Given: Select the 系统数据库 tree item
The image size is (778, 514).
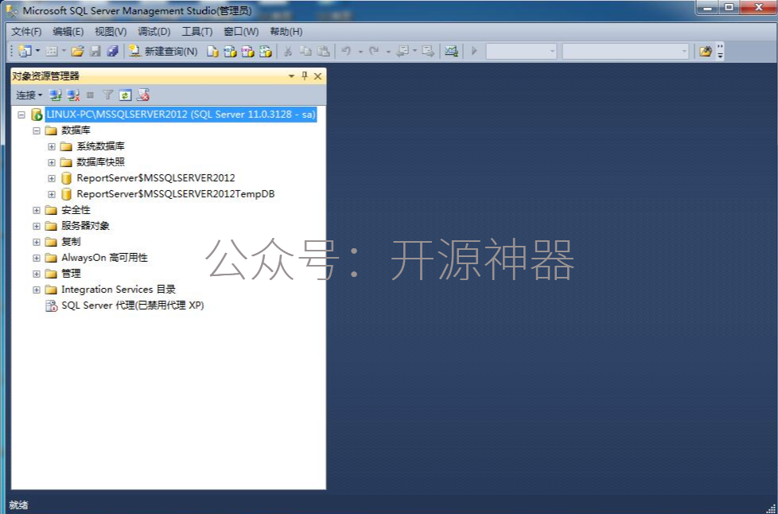Looking at the screenshot, I should click(100, 146).
